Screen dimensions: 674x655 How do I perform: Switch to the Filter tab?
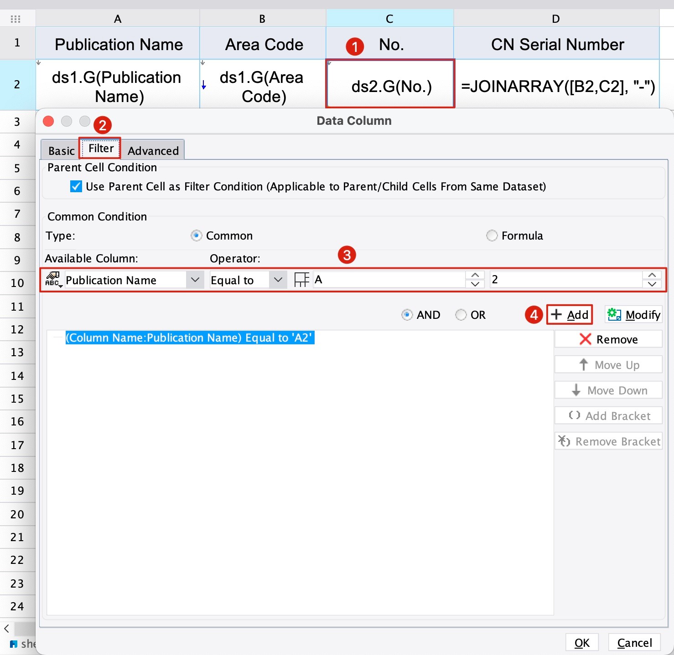coord(101,148)
